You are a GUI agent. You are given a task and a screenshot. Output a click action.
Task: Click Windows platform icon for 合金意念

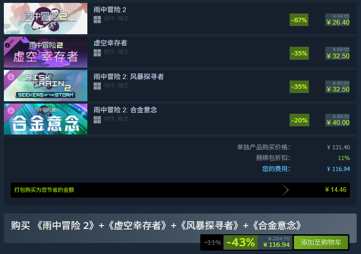97,120
